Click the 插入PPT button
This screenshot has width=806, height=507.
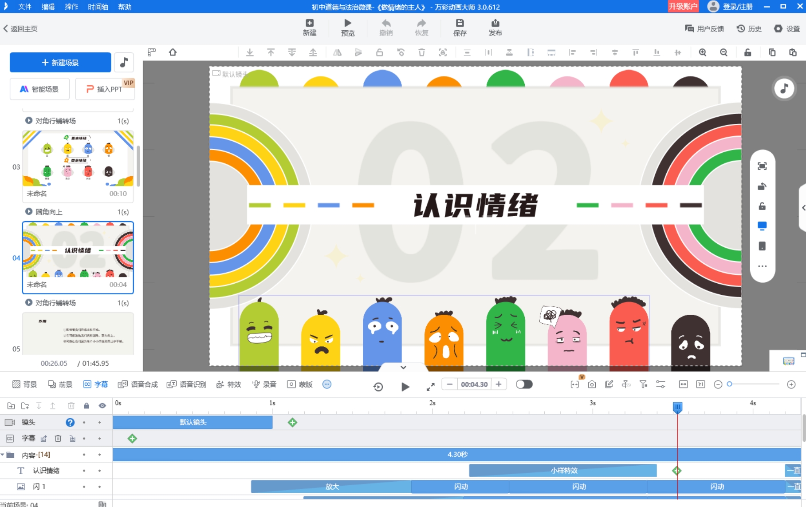point(105,89)
